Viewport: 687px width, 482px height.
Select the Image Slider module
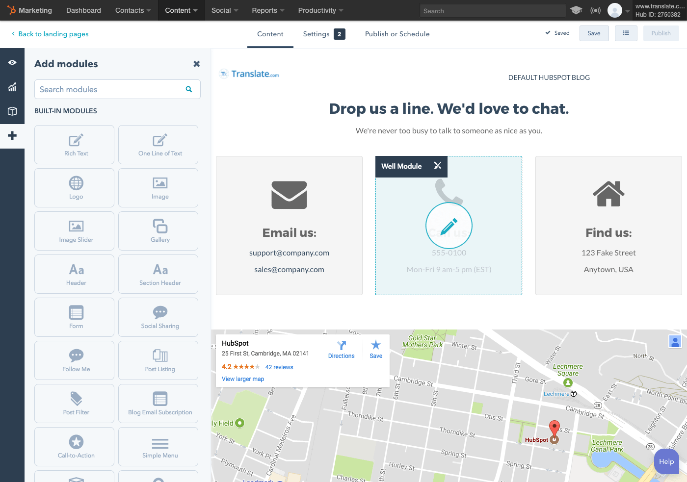click(76, 231)
